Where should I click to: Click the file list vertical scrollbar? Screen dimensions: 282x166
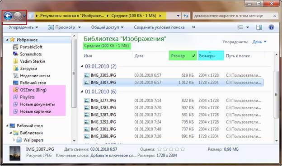[276, 97]
